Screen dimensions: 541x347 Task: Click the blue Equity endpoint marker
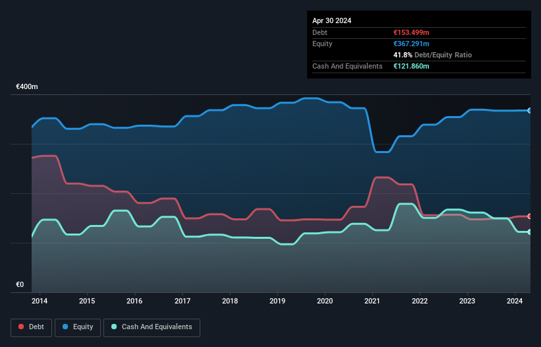coord(530,110)
